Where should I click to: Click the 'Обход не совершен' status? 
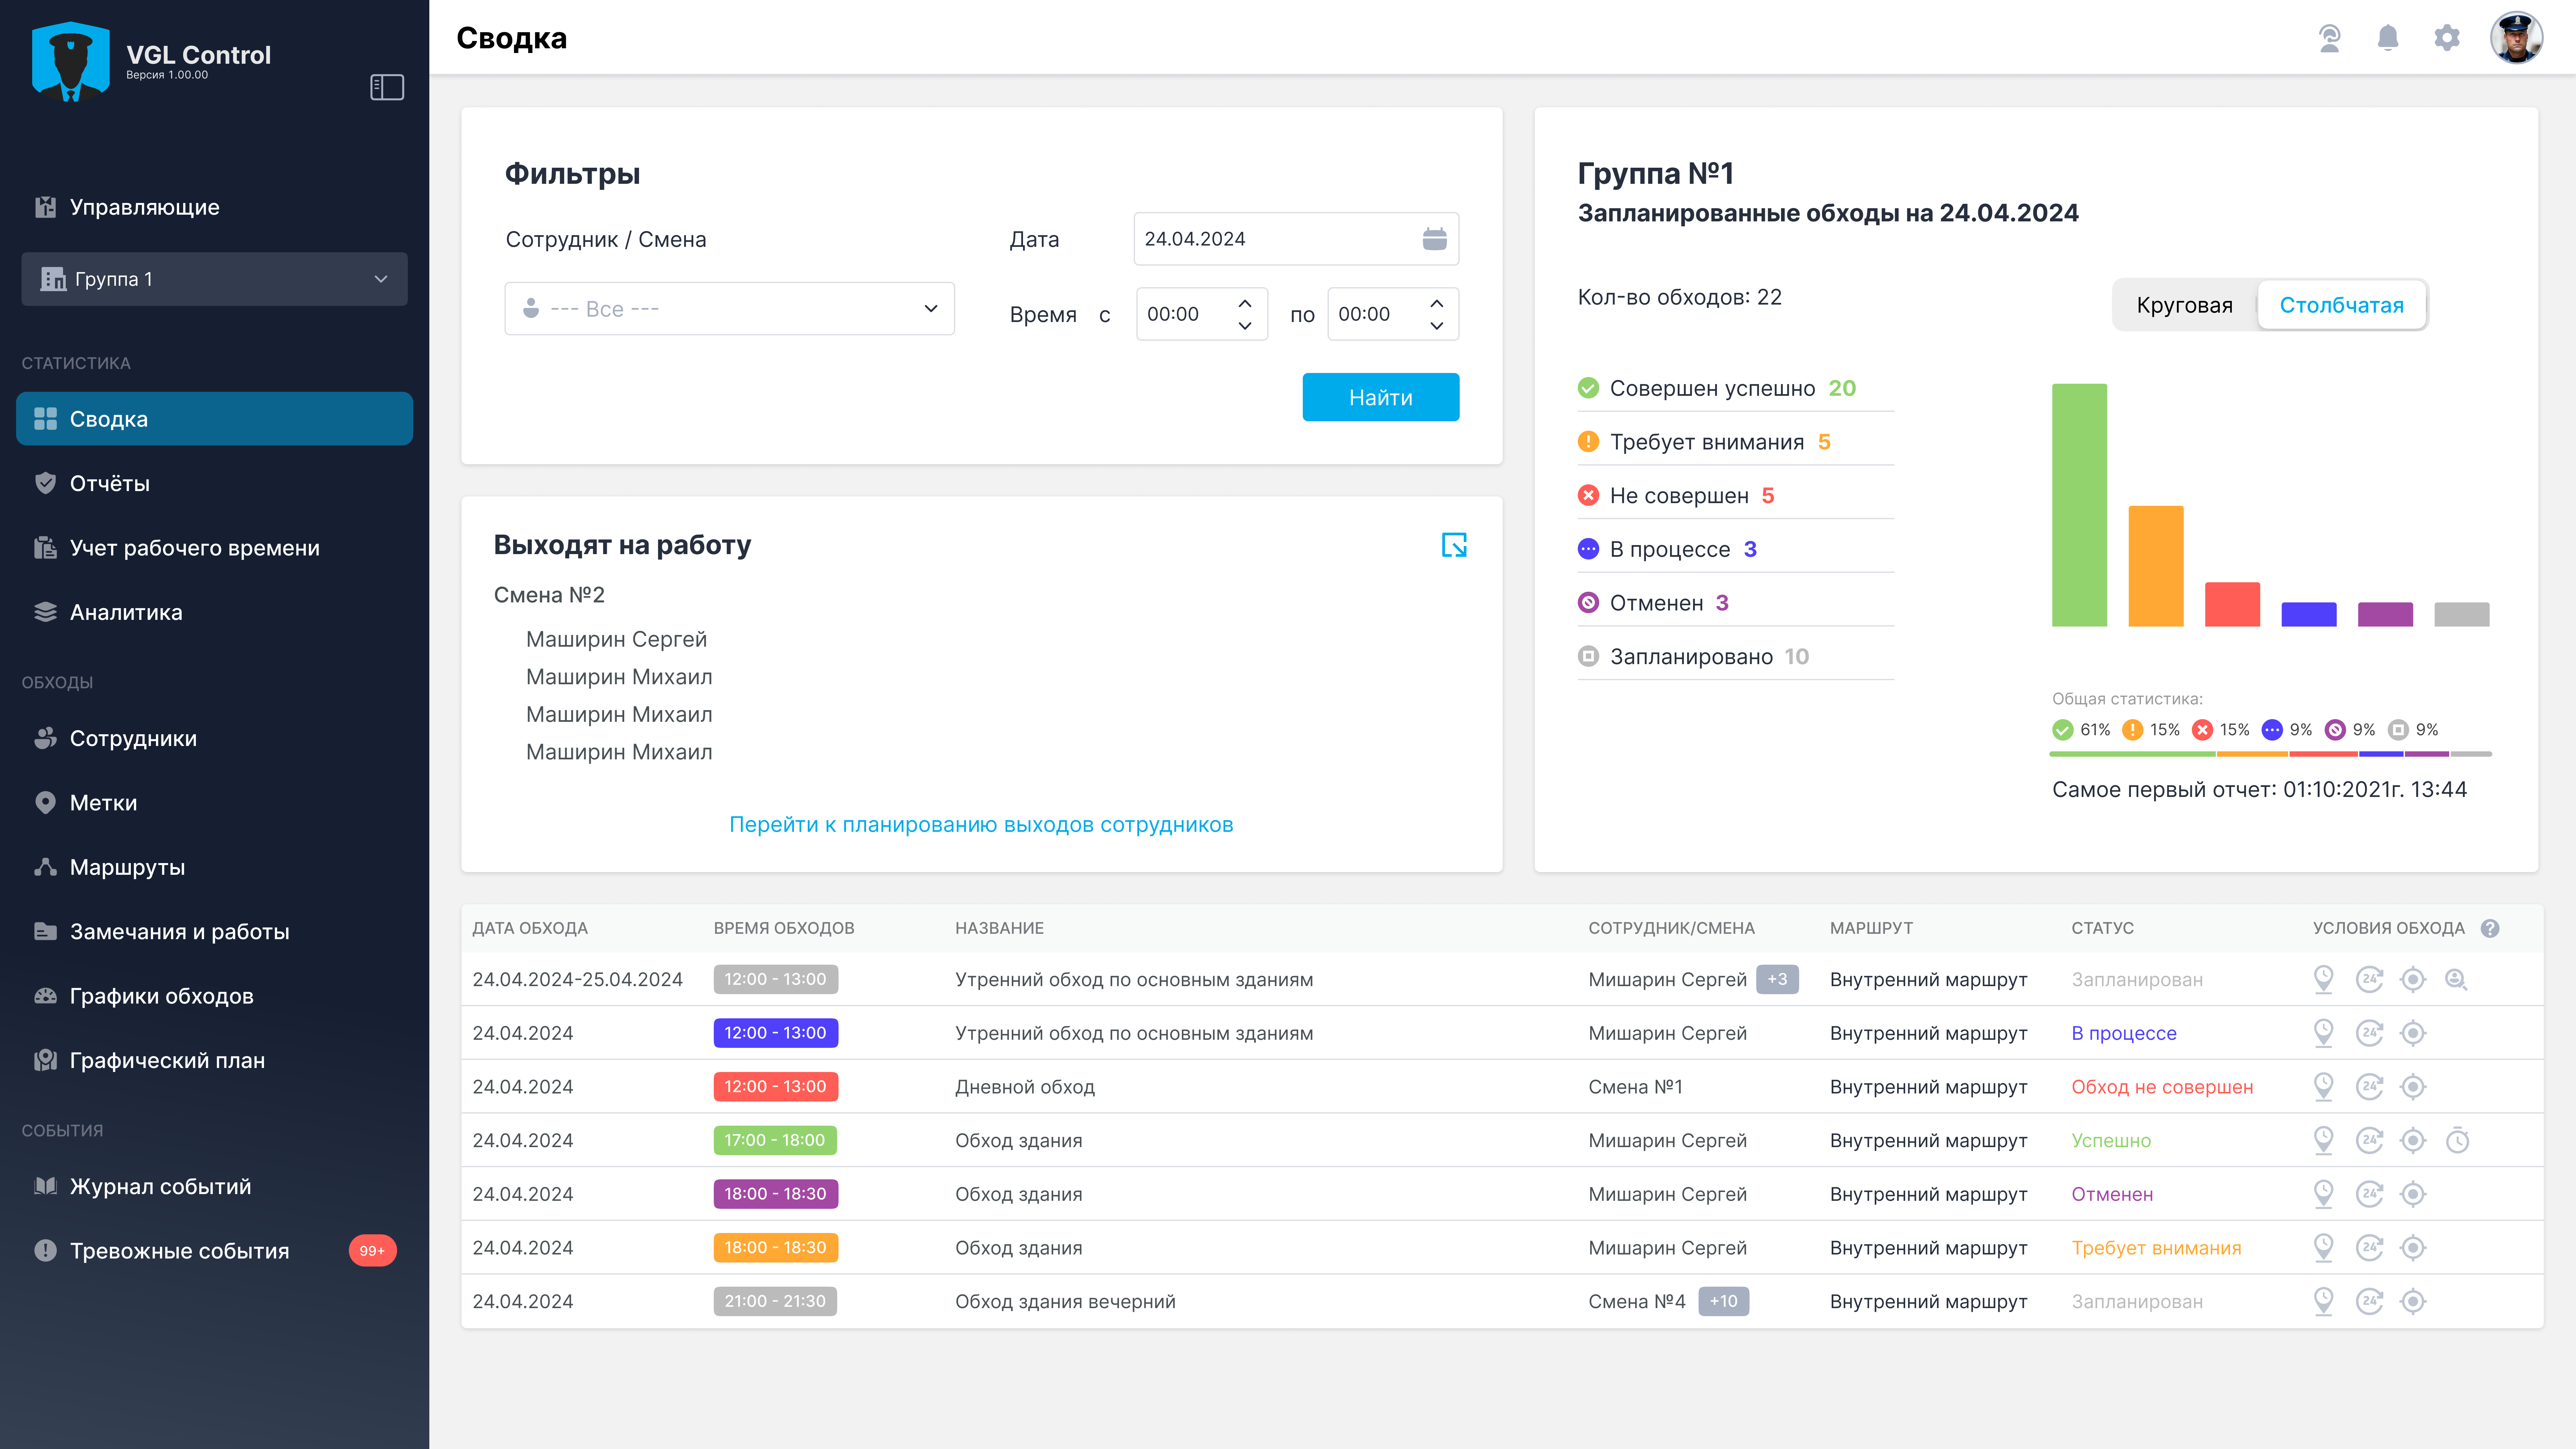click(2162, 1087)
